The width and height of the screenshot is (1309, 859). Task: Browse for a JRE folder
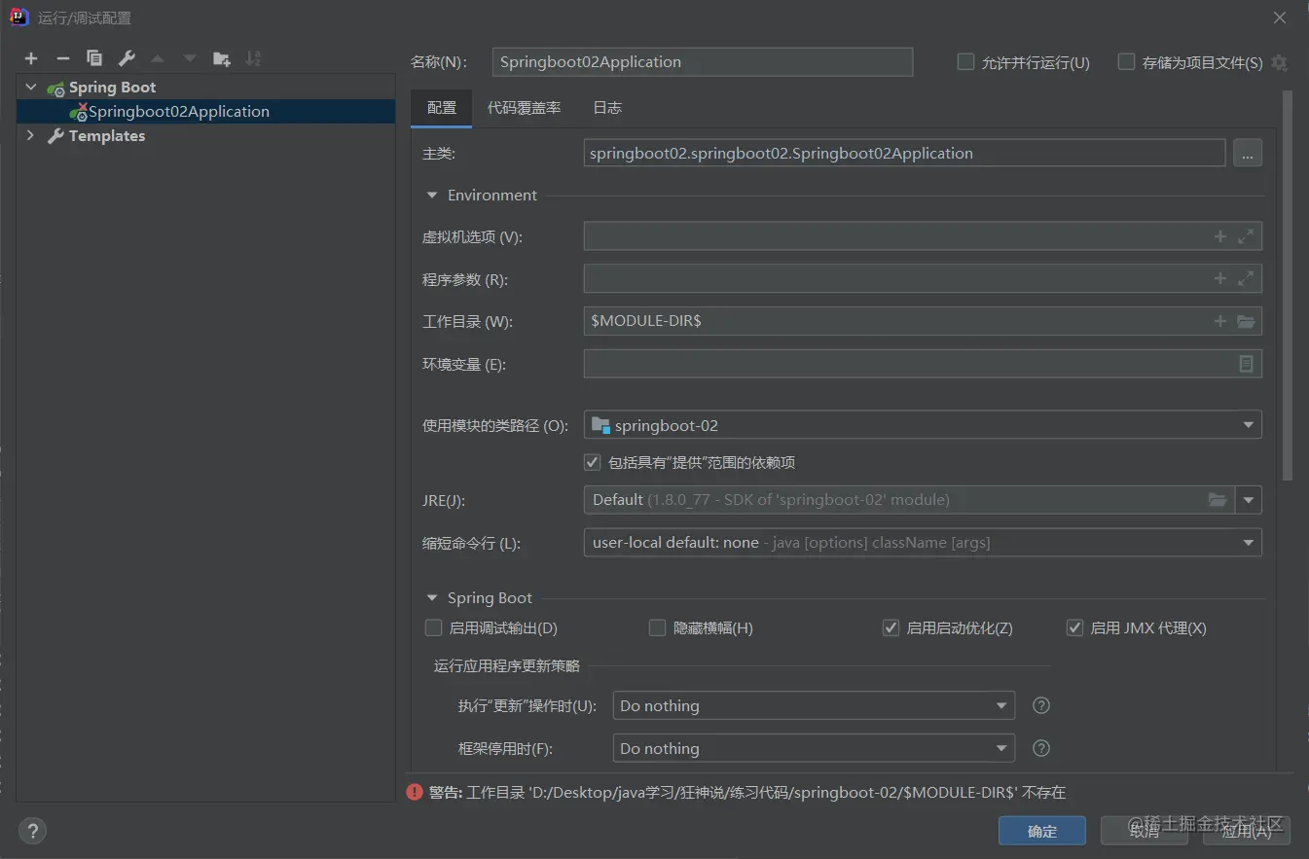tap(1218, 500)
